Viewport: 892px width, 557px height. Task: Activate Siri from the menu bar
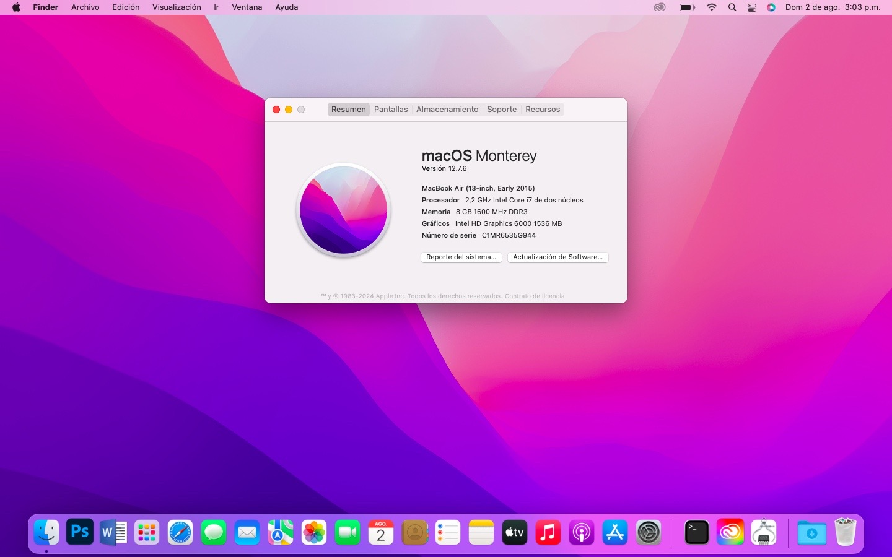tap(771, 7)
